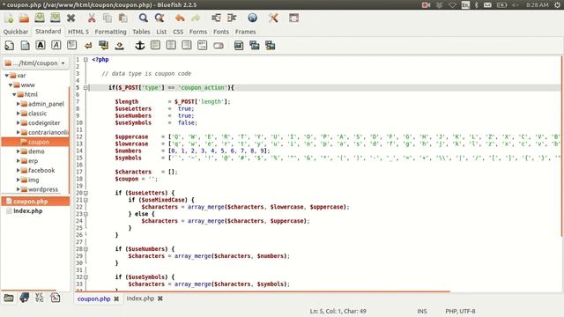Close the coupon.php document tab
Screen dimensions: 564x317
click(x=116, y=299)
